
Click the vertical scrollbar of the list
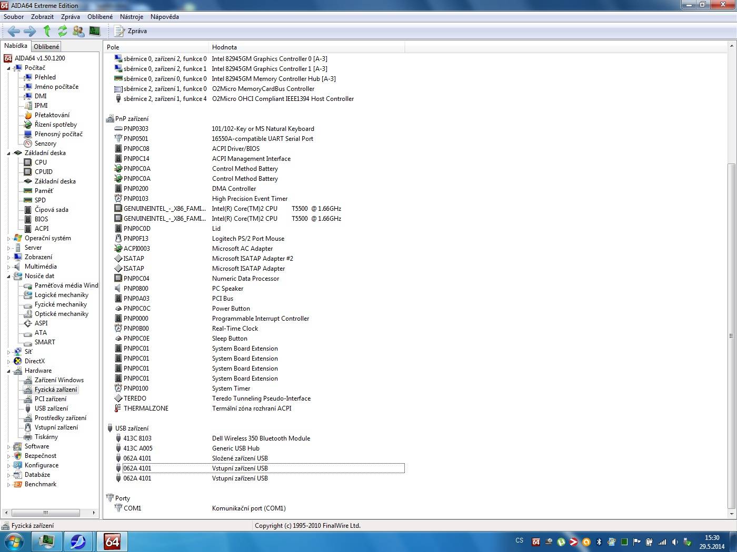click(x=731, y=336)
